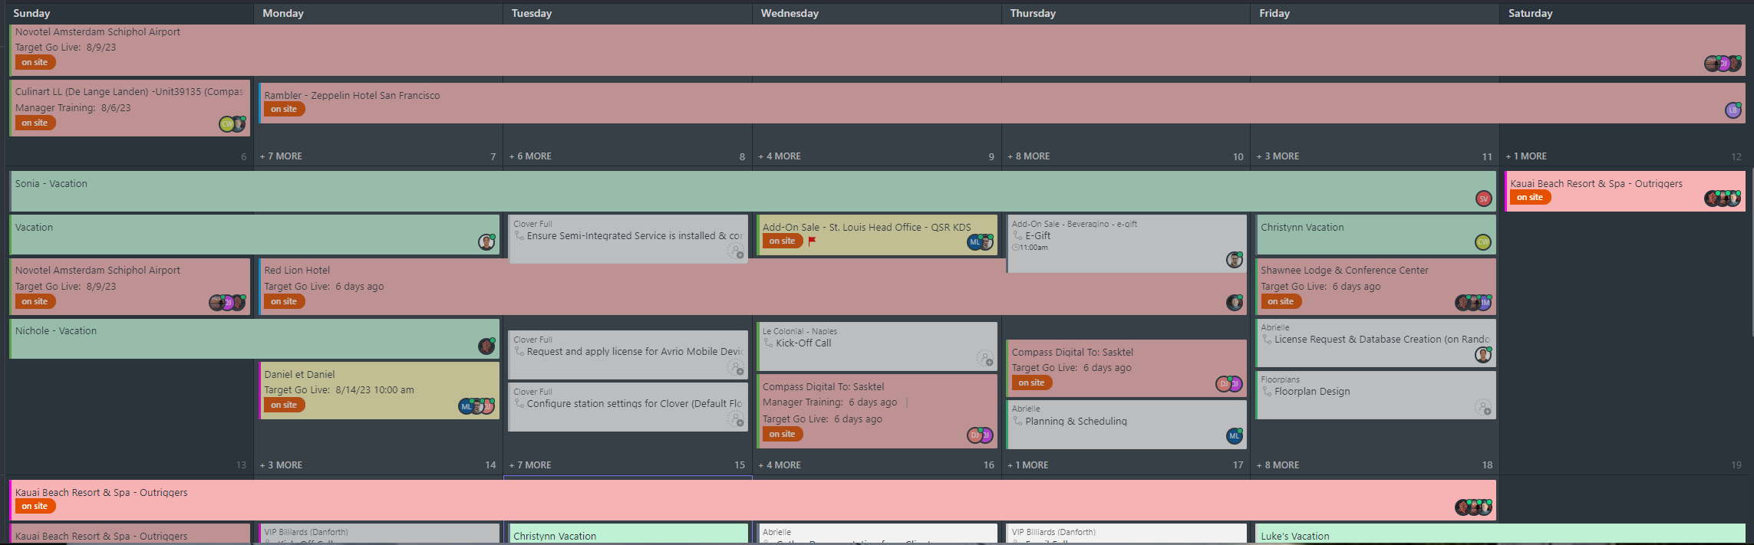Click the avatar group on Saturday's Kauai Beach Resort event
Viewport: 1754px width, 545px height.
(x=1723, y=199)
